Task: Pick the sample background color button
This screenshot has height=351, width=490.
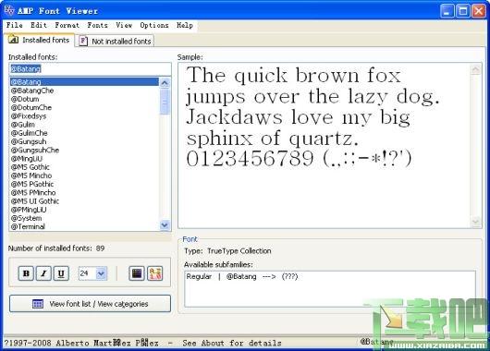Action: 137,273
